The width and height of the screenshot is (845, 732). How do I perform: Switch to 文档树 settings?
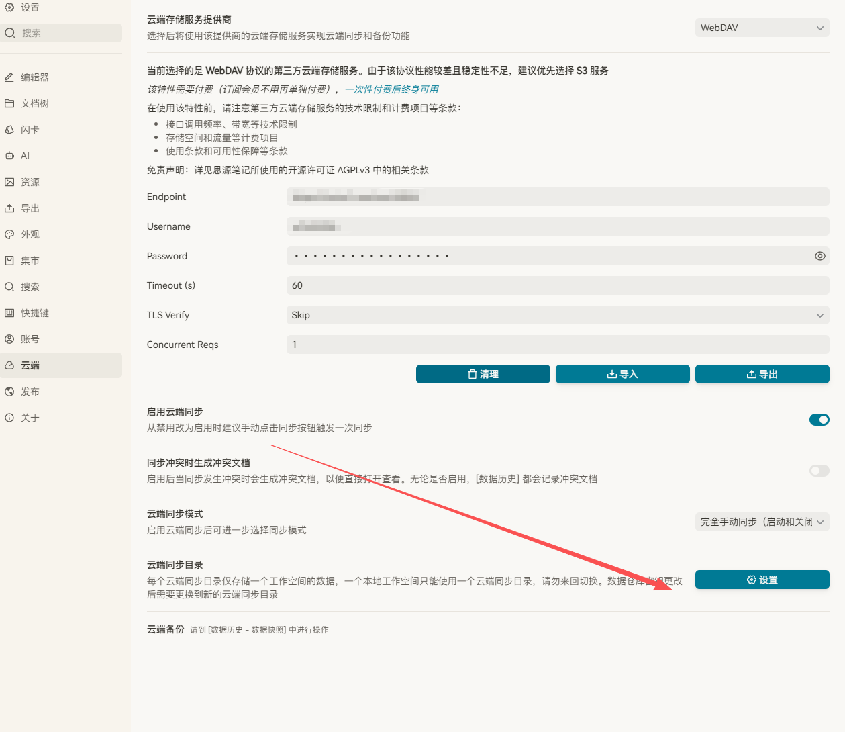tap(61, 103)
